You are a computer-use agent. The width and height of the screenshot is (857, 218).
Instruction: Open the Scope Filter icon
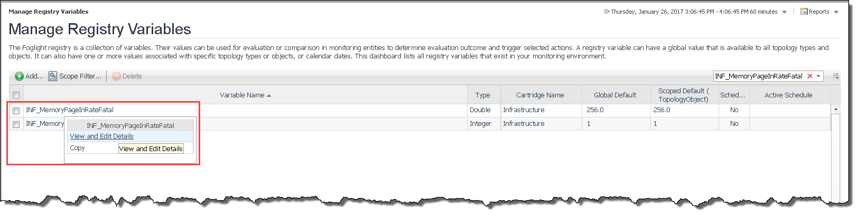tap(53, 76)
